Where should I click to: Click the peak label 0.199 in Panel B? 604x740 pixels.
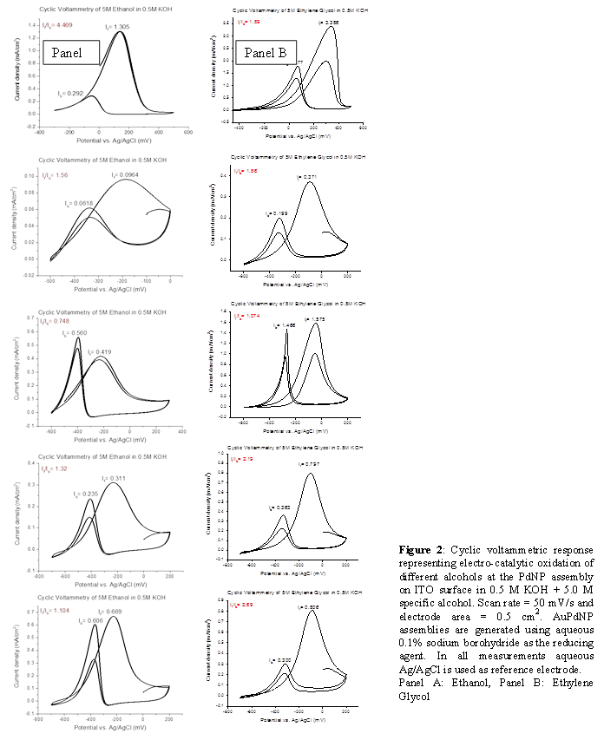click(275, 213)
